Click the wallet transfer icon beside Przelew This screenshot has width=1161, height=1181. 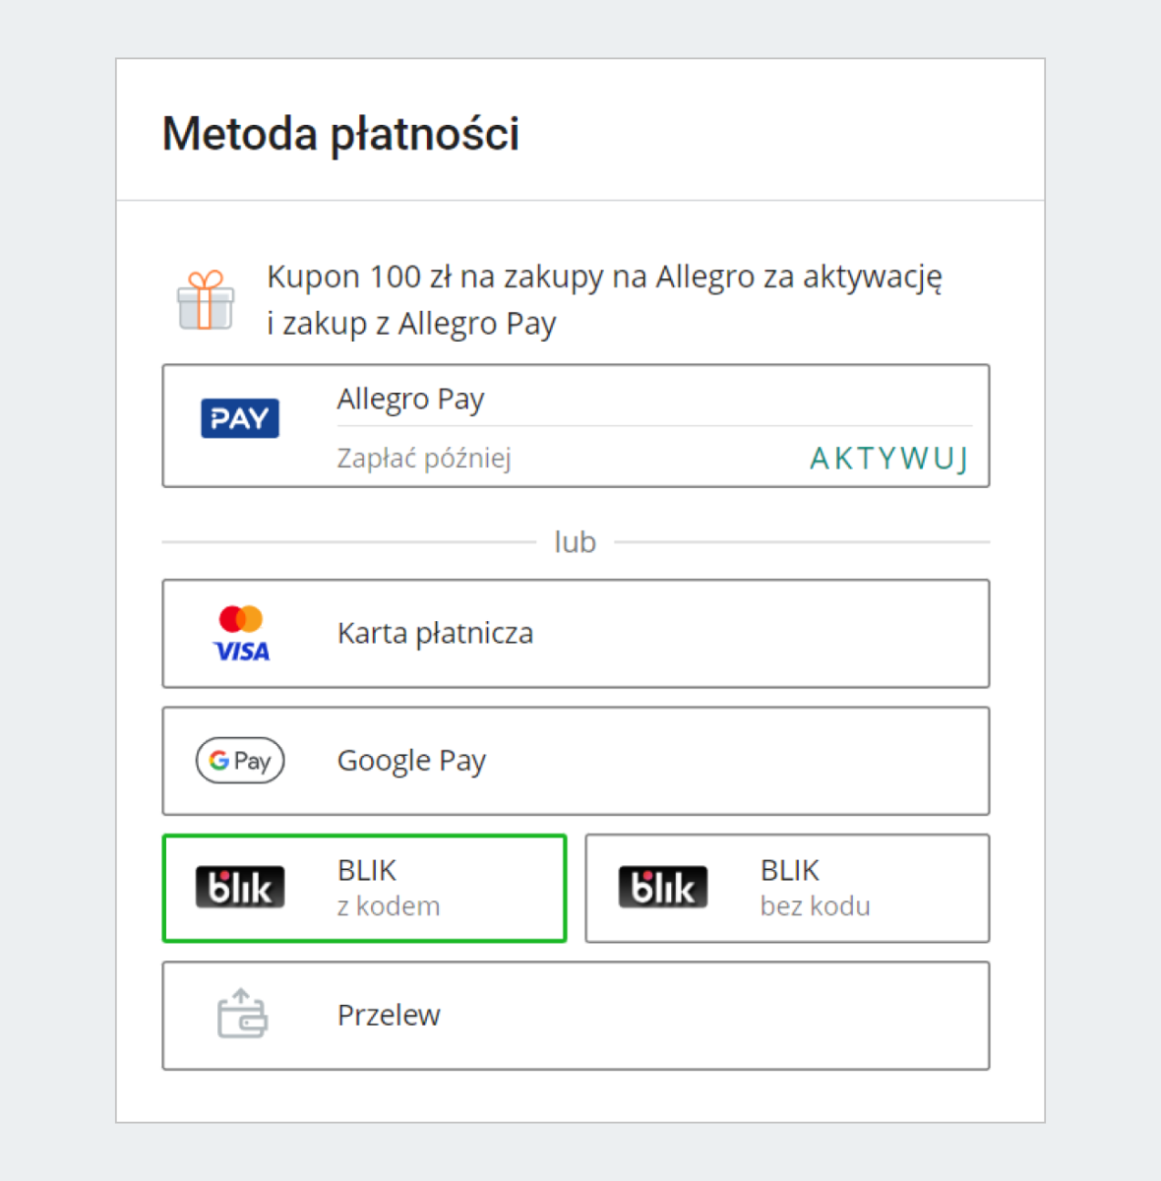pos(241,1015)
